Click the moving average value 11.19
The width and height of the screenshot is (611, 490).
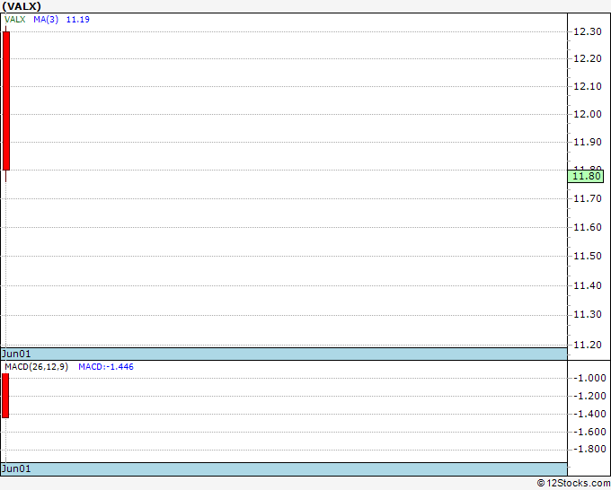point(78,20)
